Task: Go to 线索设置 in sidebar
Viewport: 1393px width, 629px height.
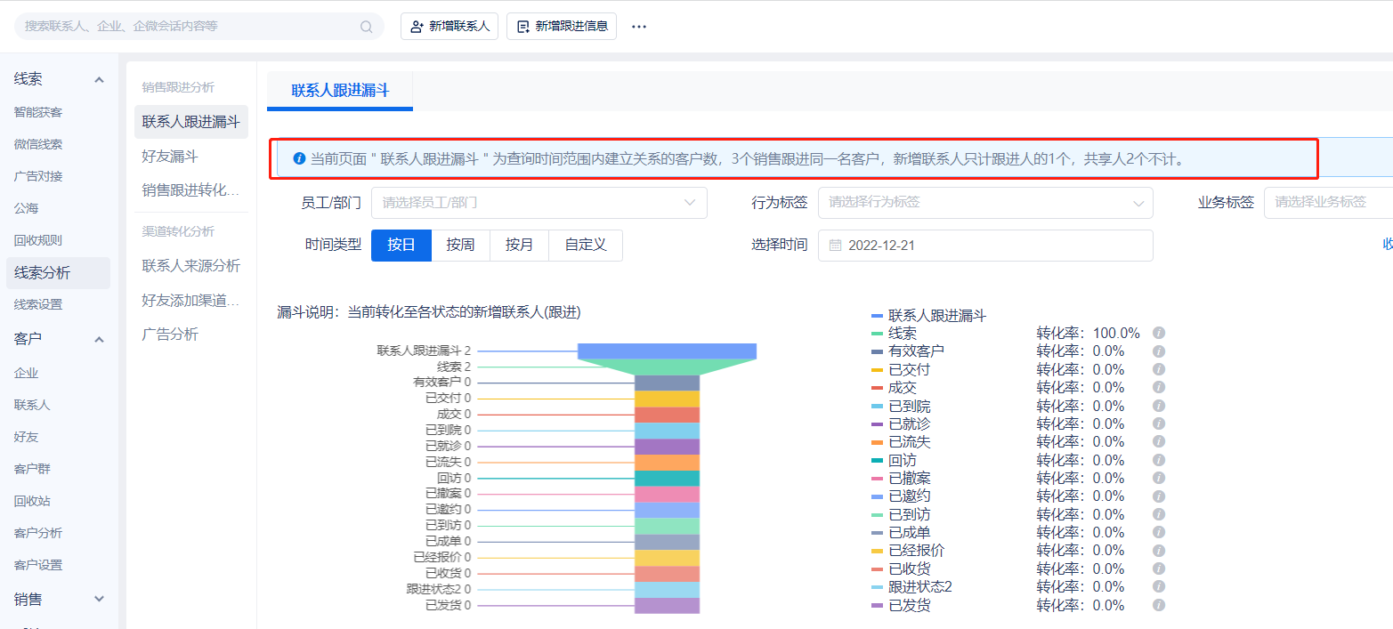Action: (x=38, y=304)
